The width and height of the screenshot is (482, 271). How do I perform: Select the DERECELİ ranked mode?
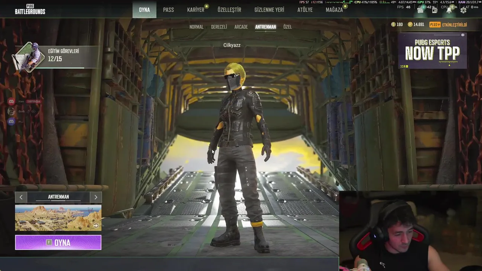point(219,27)
